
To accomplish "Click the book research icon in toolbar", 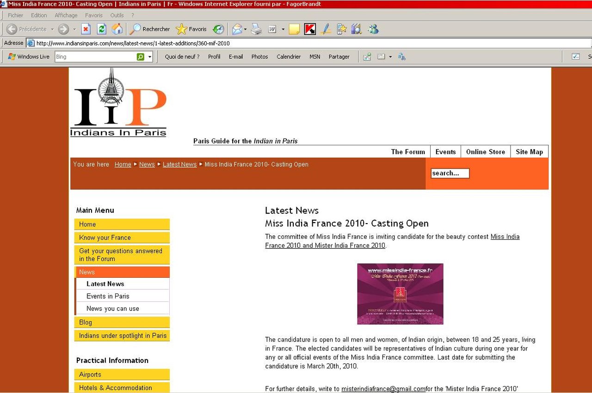I will tap(356, 29).
